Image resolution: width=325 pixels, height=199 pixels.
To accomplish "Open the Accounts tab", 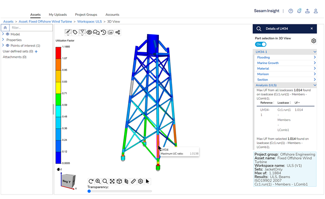I will pos(112,15).
